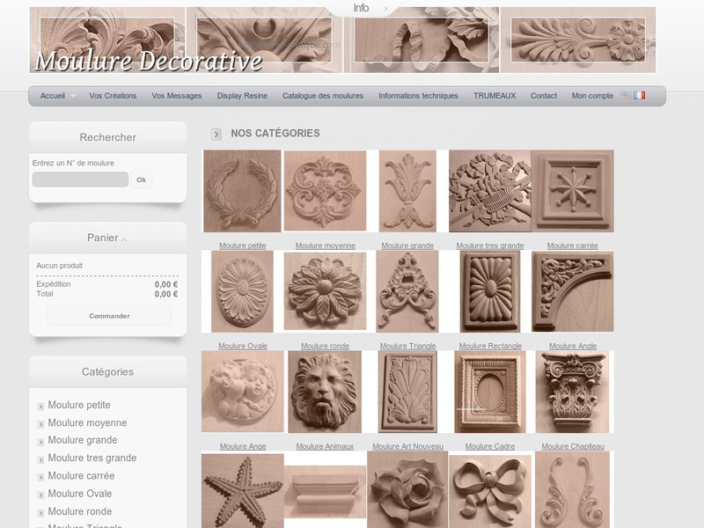Open the Moulure Rectangle caption link
Viewport: 704px width, 528px height.
490,346
